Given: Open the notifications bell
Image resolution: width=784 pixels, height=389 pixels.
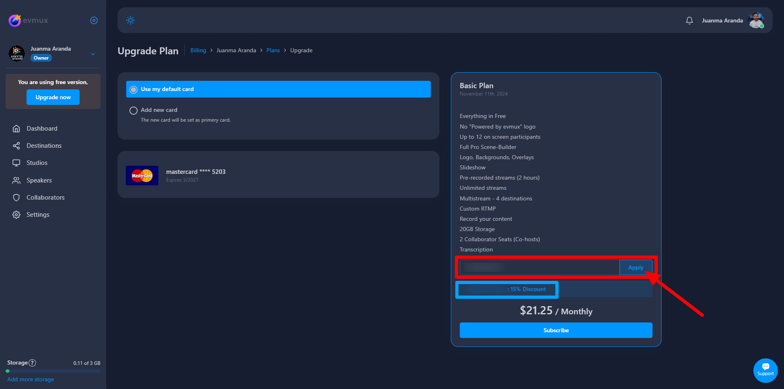Looking at the screenshot, I should (x=689, y=20).
